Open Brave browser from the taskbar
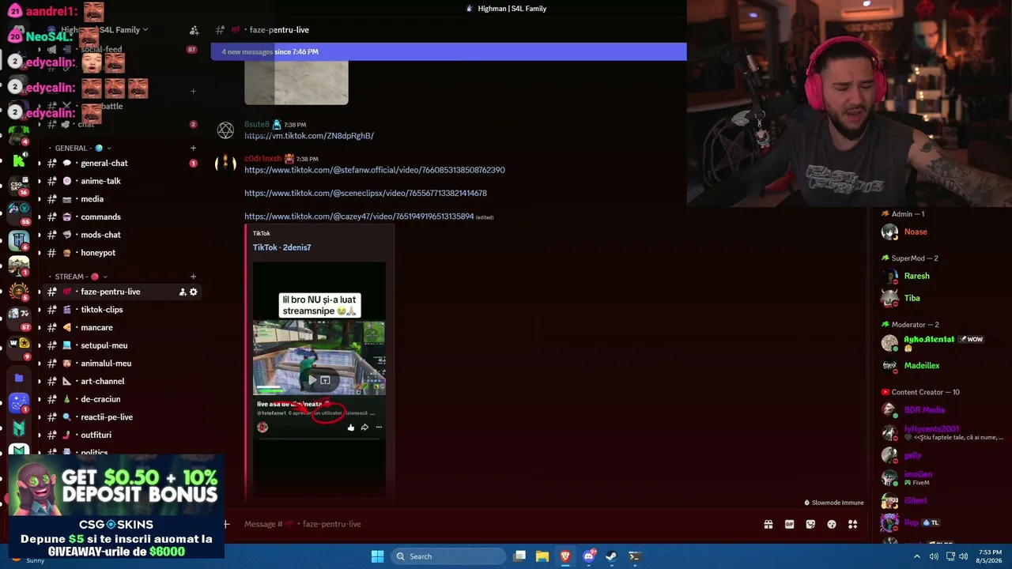Image resolution: width=1012 pixels, height=569 pixels. pyautogui.click(x=565, y=556)
